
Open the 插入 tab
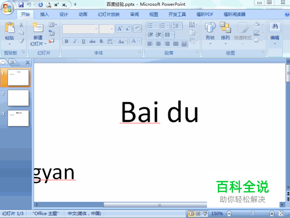pyautogui.click(x=44, y=14)
